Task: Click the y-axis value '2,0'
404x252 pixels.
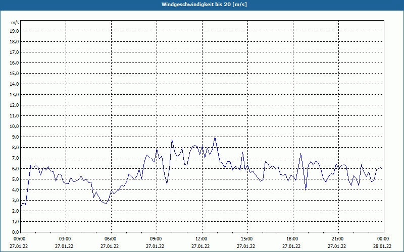Action: [16, 211]
